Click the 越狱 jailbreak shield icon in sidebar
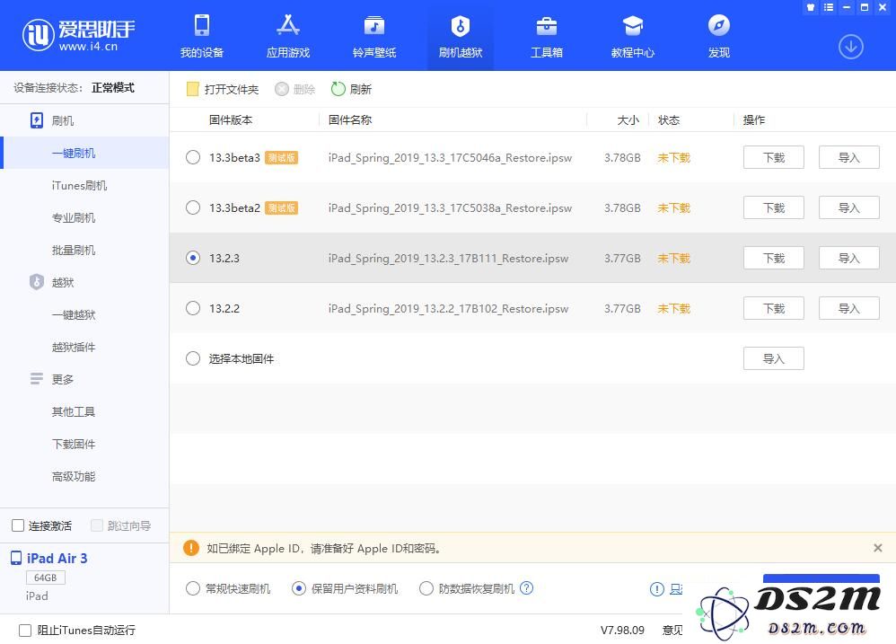896x644 pixels. coord(37,282)
